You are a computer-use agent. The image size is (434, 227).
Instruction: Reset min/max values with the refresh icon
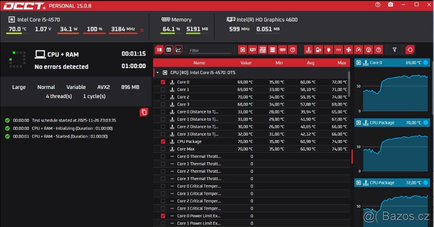[x=410, y=50]
